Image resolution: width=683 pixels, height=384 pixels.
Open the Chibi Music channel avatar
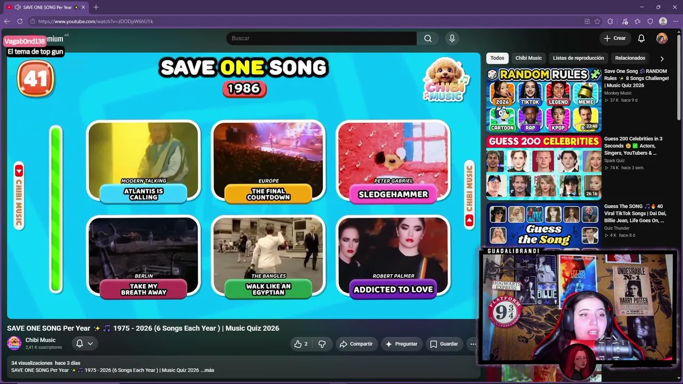pos(14,343)
